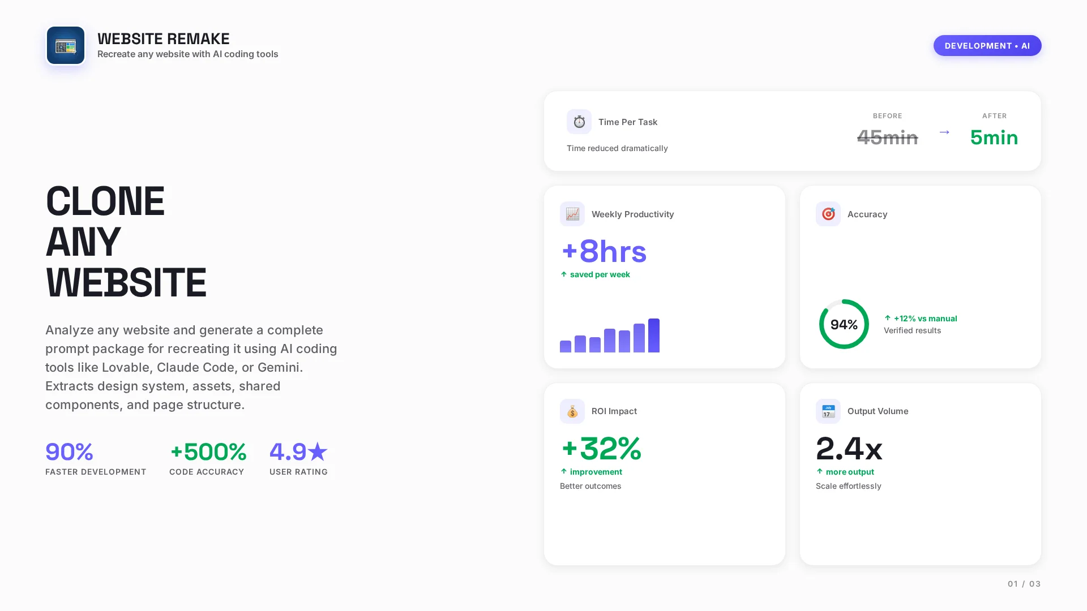Screen dimensions: 1087x611
Task: Switch to slide 02 via the page indicator
Action: 1023,583
